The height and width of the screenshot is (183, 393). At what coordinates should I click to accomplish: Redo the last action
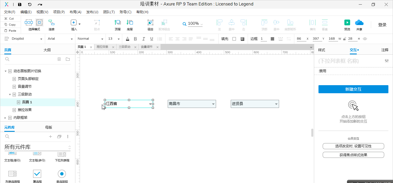pos(40,4)
